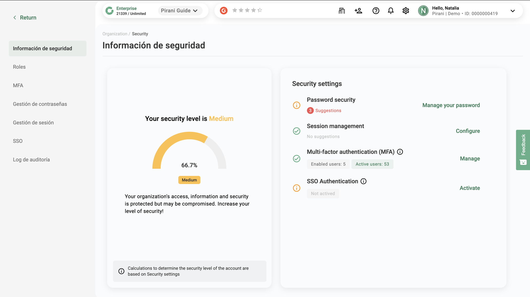Click the Return link

pyautogui.click(x=25, y=17)
